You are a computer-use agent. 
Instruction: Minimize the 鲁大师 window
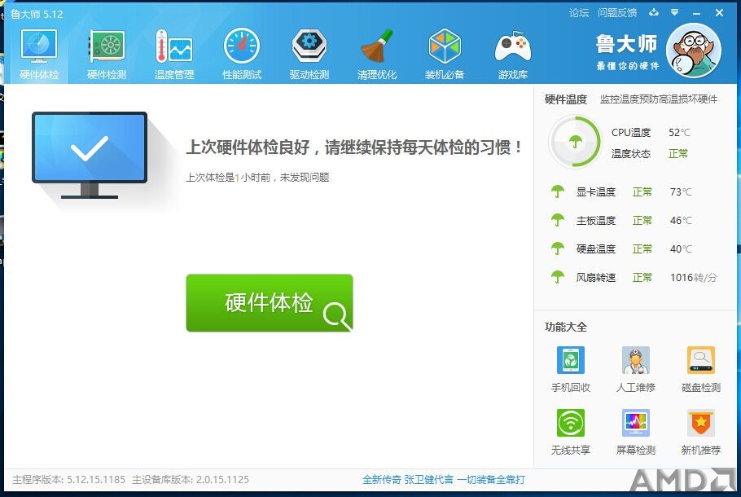tap(696, 13)
